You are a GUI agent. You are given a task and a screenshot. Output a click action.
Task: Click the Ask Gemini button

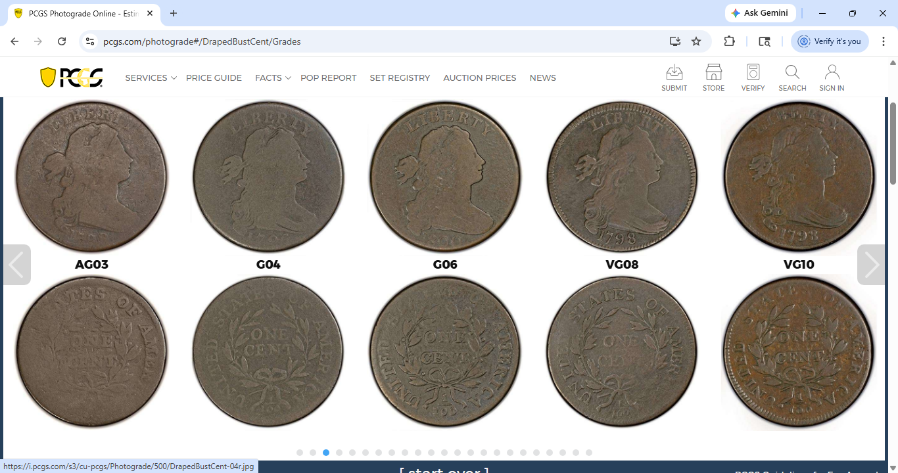coord(761,13)
